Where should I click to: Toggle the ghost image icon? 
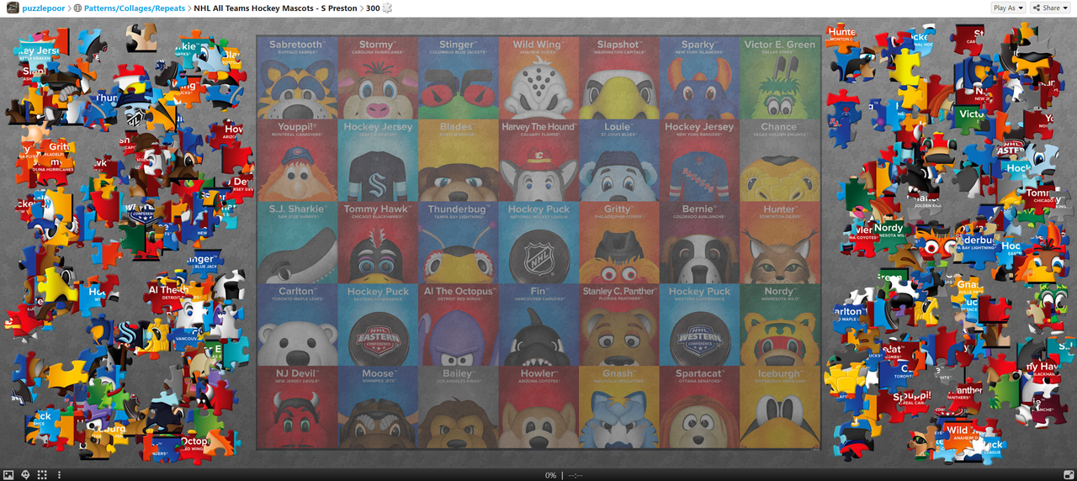tap(25, 475)
